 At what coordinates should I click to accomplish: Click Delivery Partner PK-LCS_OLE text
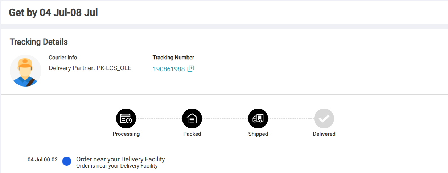pyautogui.click(x=90, y=68)
